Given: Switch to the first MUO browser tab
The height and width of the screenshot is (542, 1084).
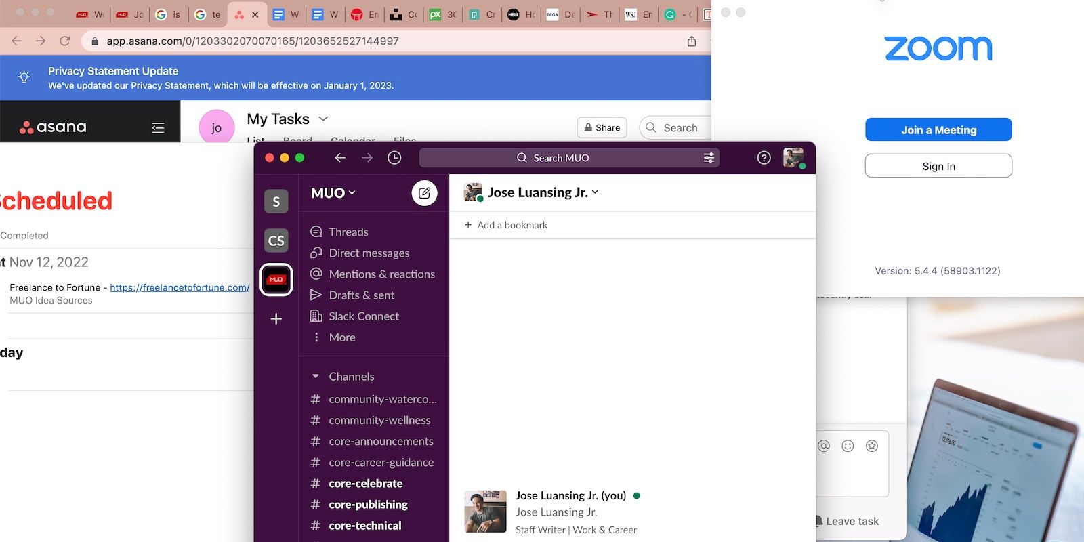Looking at the screenshot, I should pos(89,14).
